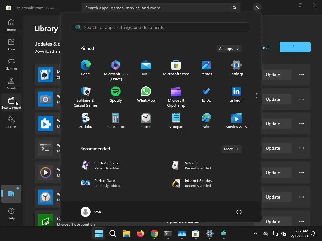Open more options for Clock update row
Image resolution: width=322 pixels, height=241 pixels.
tap(302, 197)
